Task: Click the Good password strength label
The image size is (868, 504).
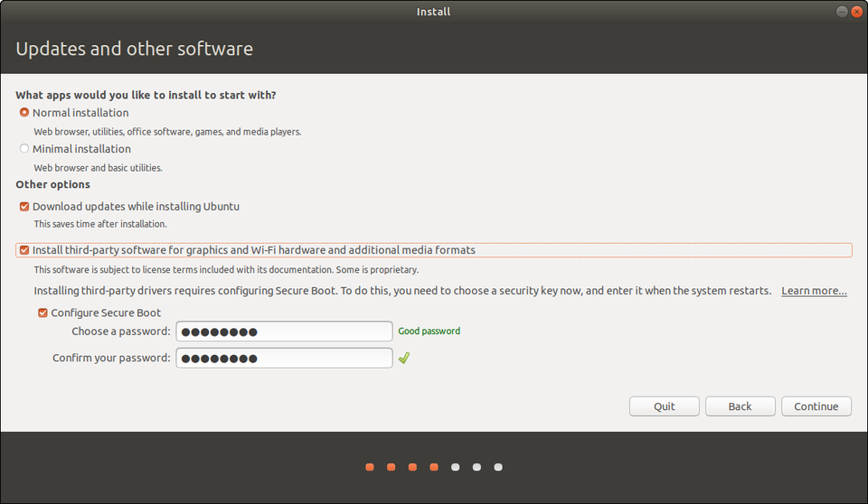Action: pos(429,331)
